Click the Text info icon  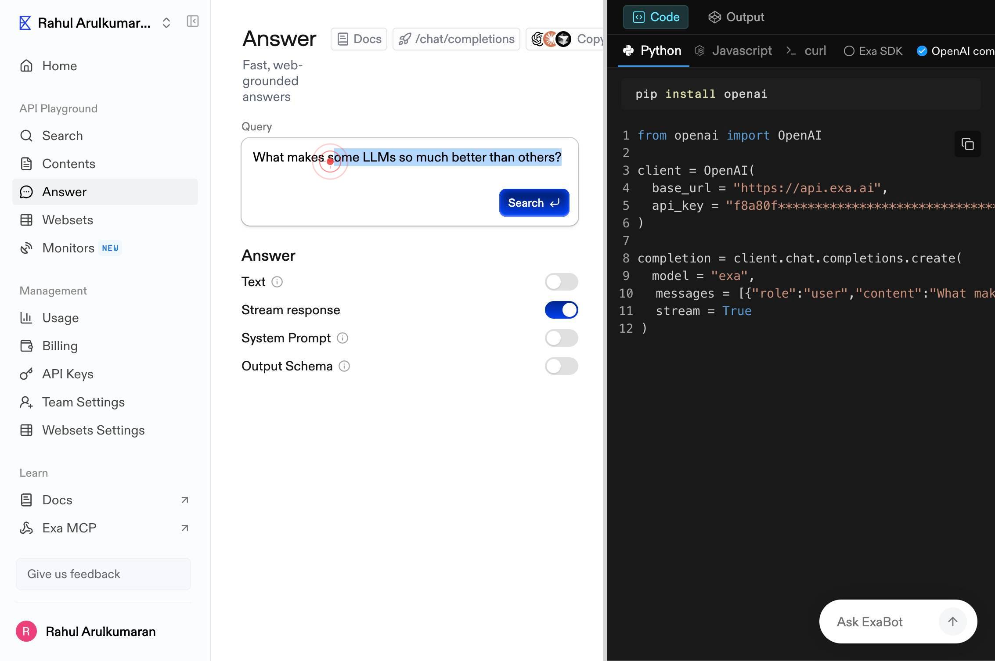tap(277, 282)
